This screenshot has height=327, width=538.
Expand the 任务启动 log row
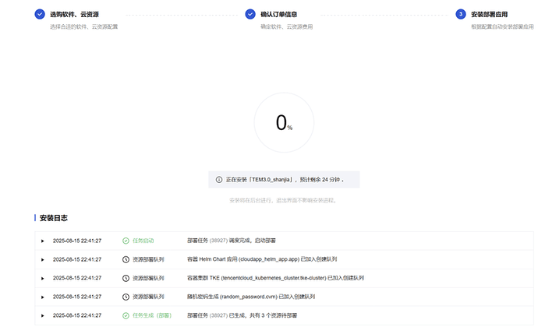click(x=43, y=241)
